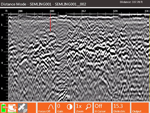Open the Output menu button

[140, 108]
